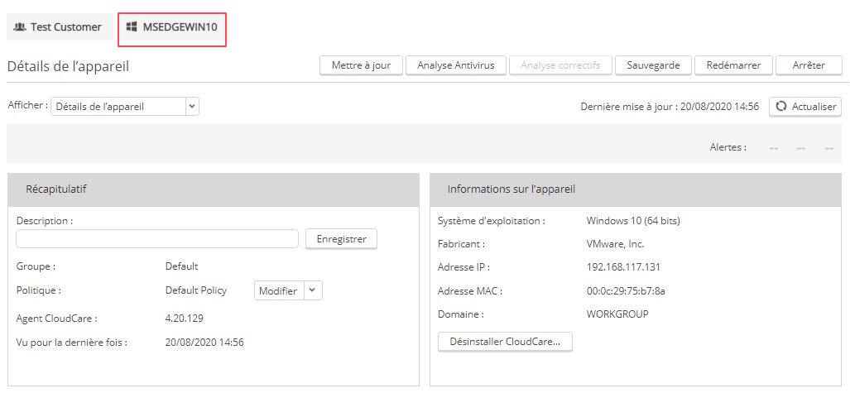Focus the Description text field
The width and height of the screenshot is (850, 393).
tap(157, 239)
